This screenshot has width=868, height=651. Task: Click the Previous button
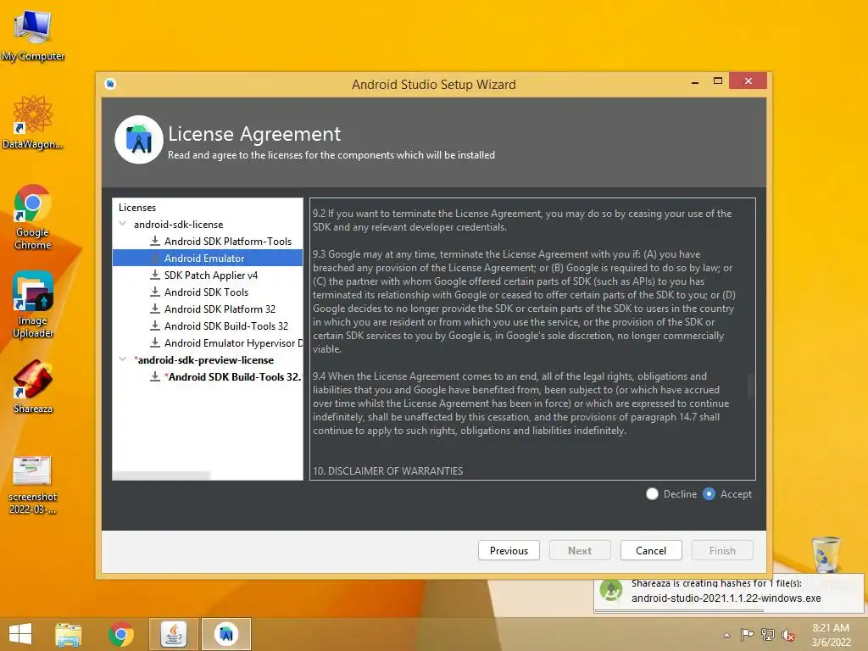pos(509,550)
